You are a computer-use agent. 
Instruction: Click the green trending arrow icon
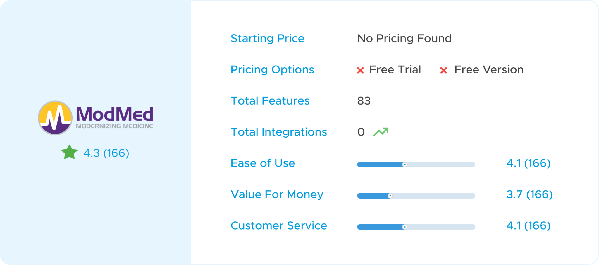click(x=381, y=132)
